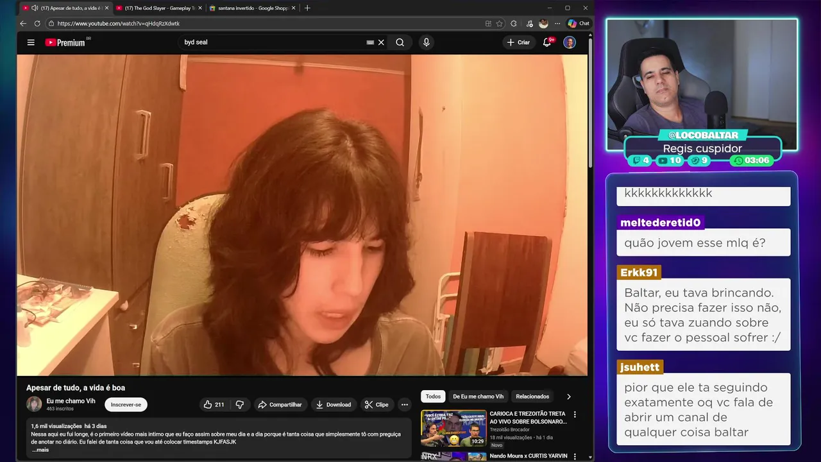
Task: Open browser media control icon
Action: pyautogui.click(x=529, y=23)
